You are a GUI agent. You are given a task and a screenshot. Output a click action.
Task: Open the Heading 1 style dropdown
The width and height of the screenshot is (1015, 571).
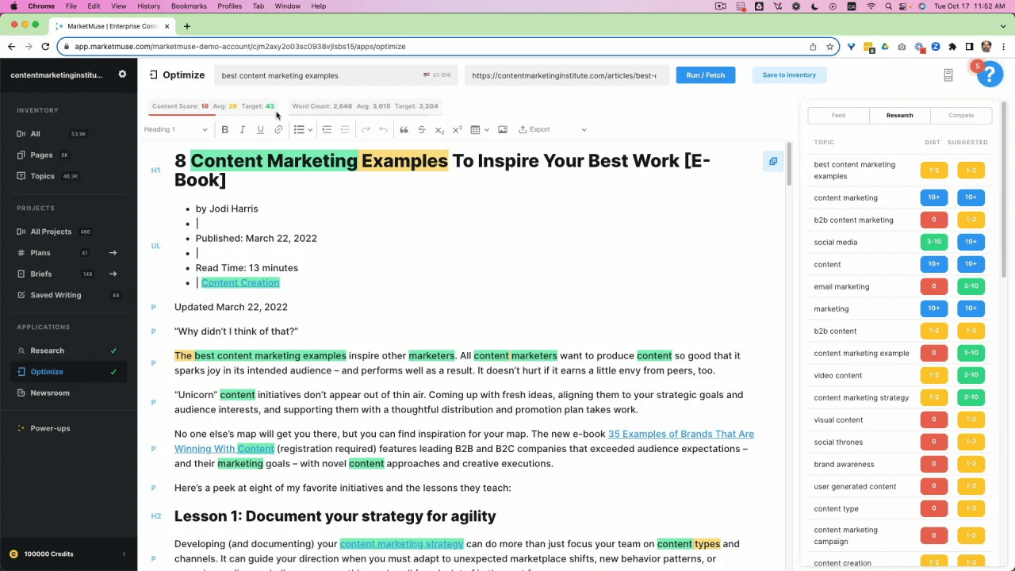pyautogui.click(x=174, y=129)
